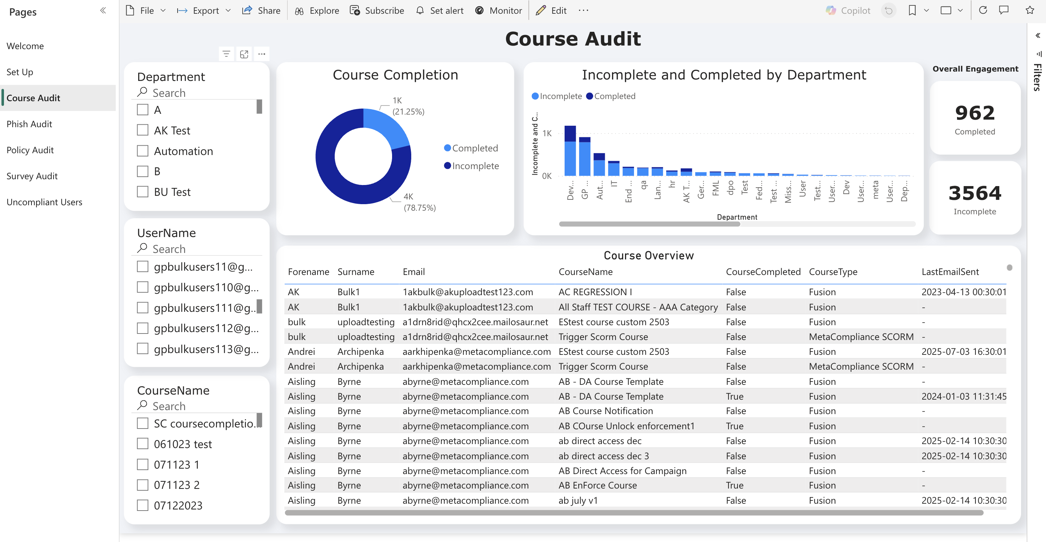Open the Uncompliant Users page
The width and height of the screenshot is (1046, 542).
click(x=44, y=202)
